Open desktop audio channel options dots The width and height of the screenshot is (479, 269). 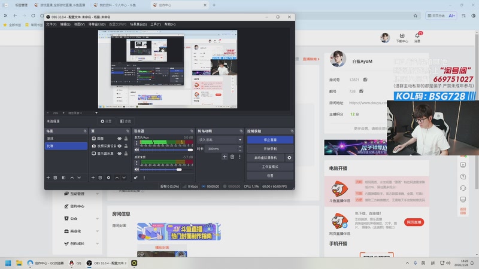click(x=137, y=163)
